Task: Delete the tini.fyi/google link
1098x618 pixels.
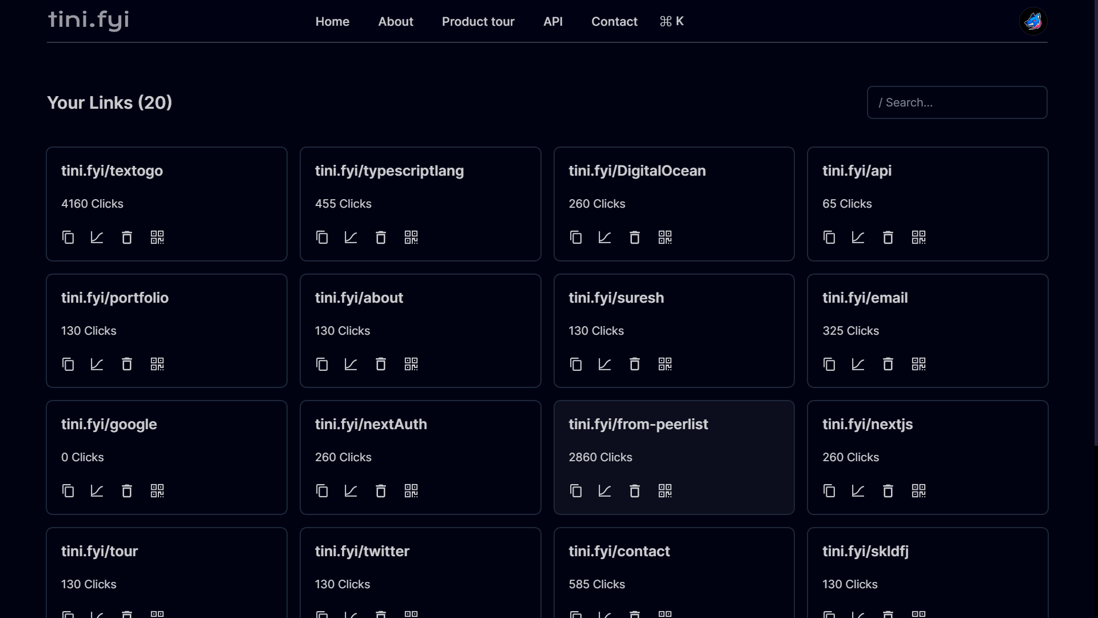Action: [x=127, y=491]
